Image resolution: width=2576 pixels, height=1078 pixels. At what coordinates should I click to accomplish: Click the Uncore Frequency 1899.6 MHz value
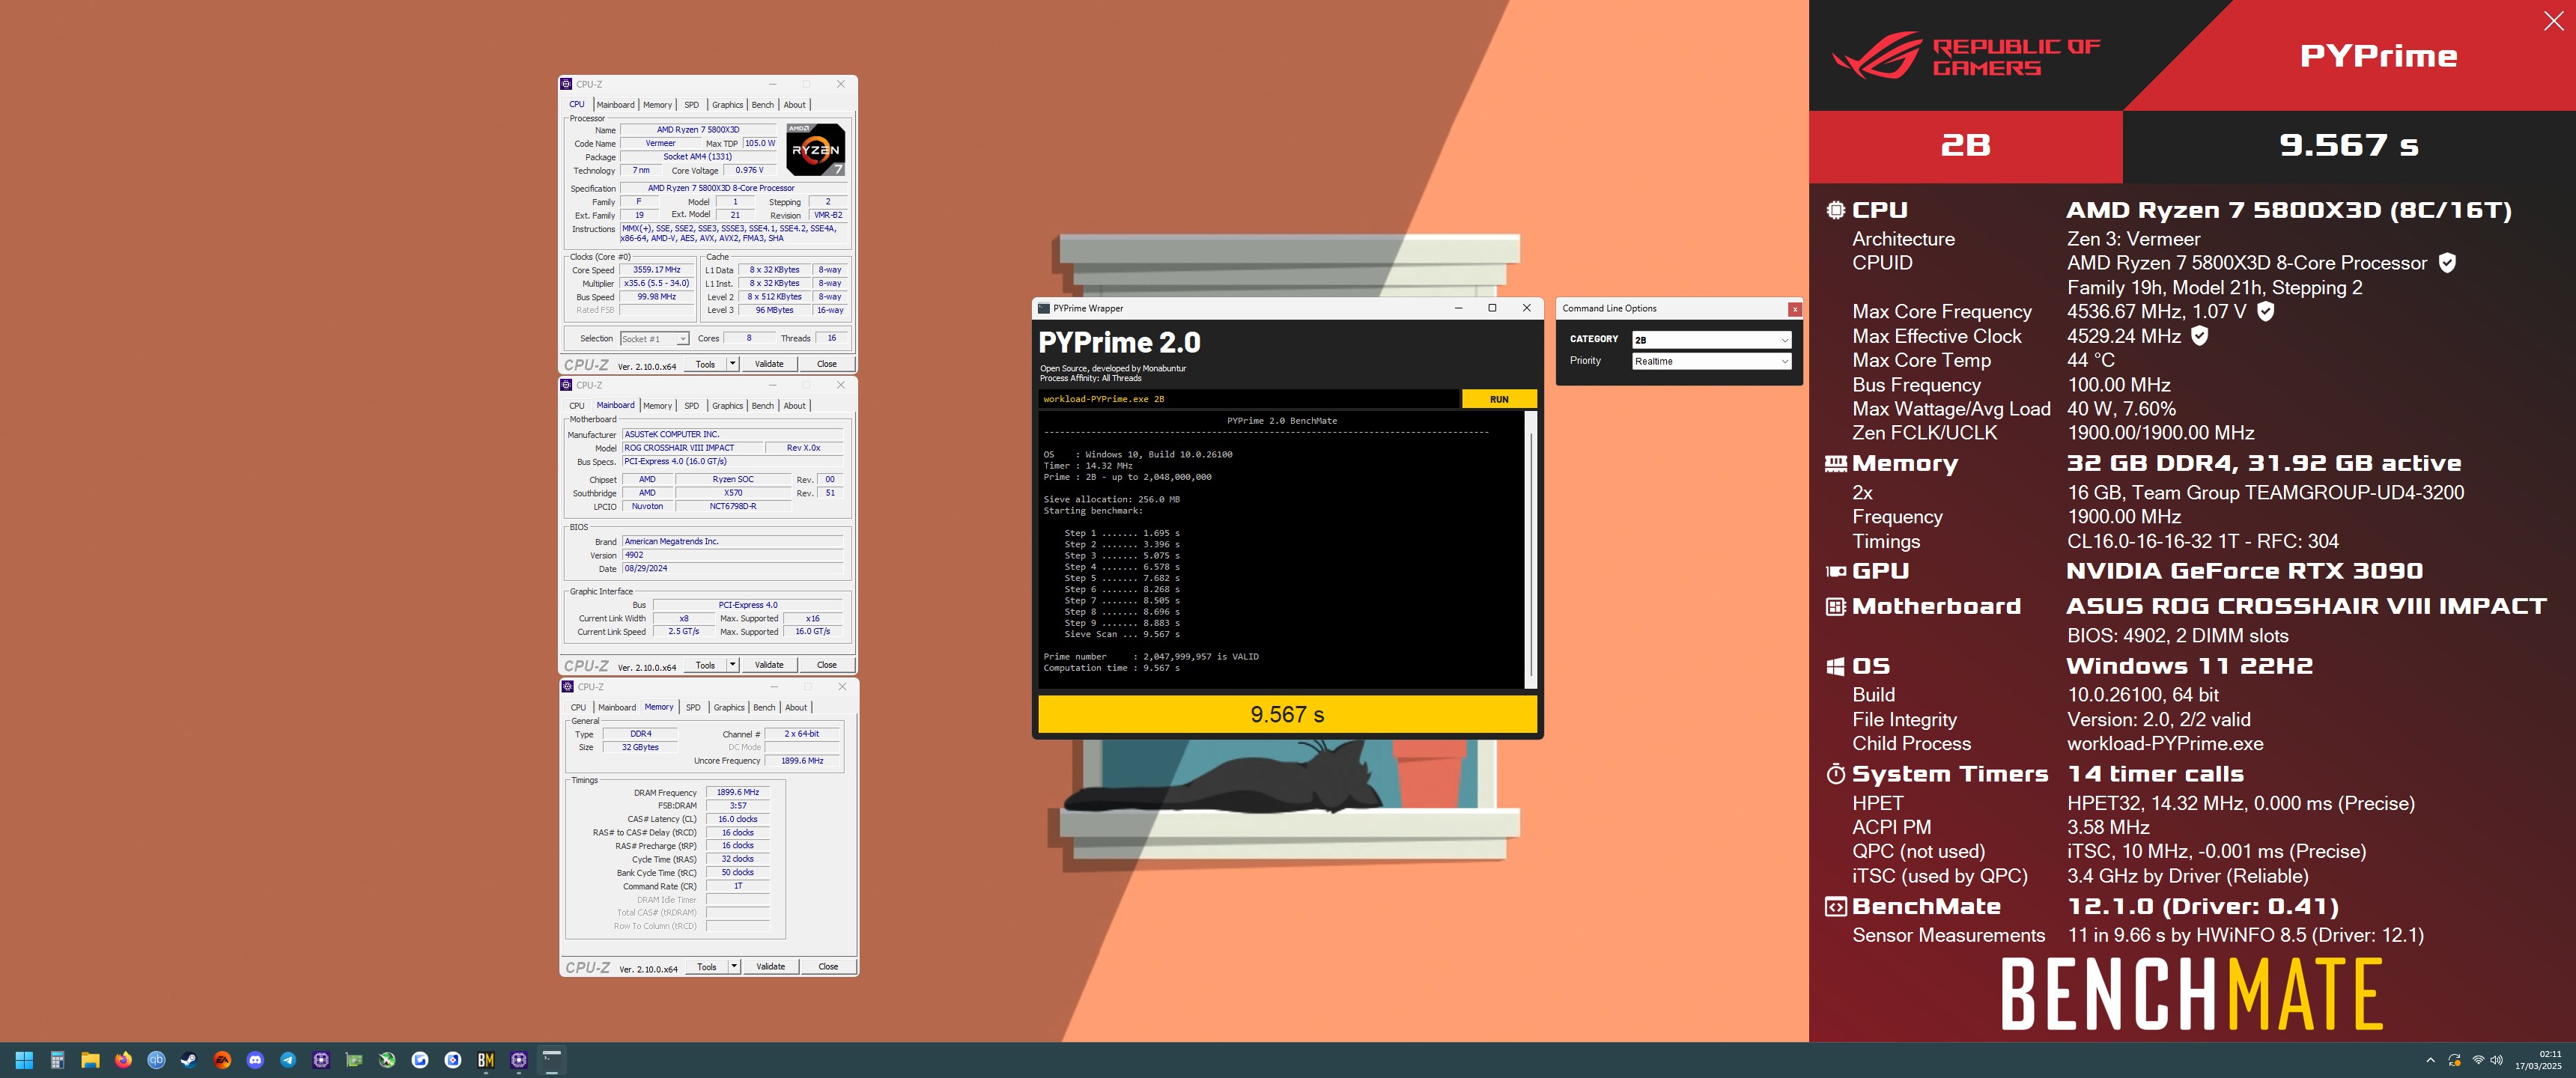802,761
